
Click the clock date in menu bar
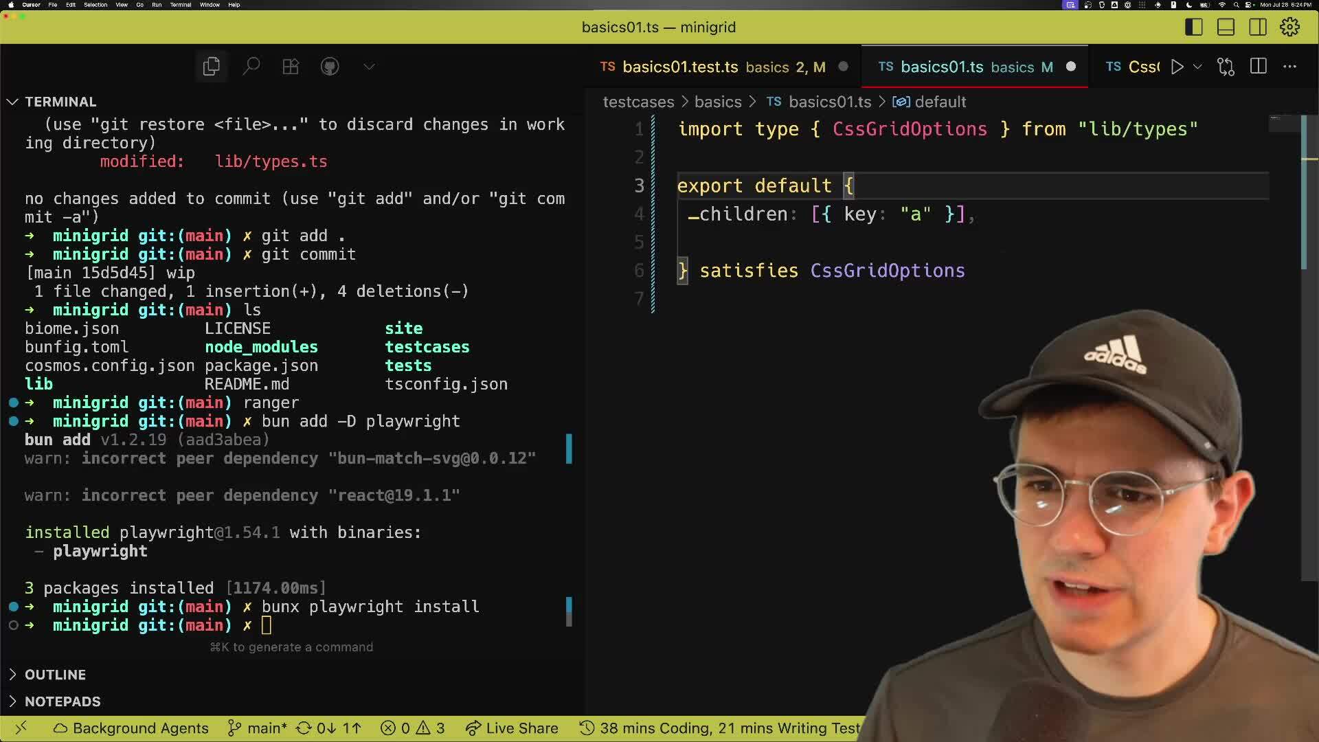tap(1285, 5)
